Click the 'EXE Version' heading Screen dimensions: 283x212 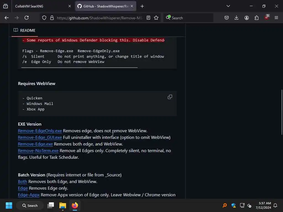30,124
